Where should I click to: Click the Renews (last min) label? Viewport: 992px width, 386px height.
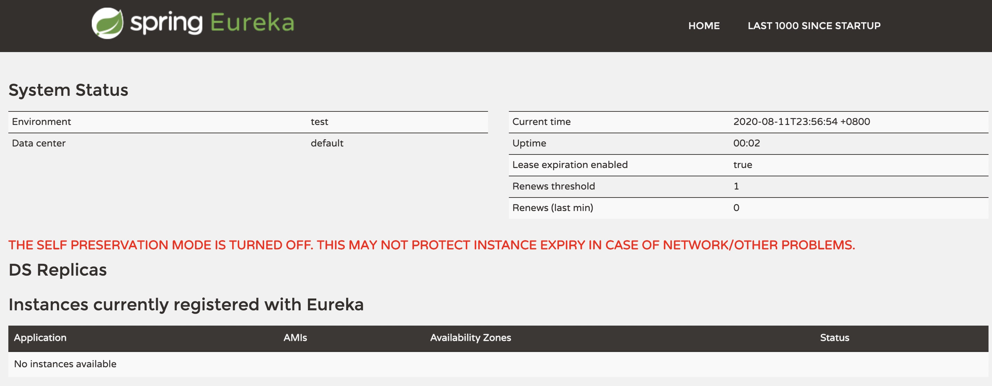[552, 208]
